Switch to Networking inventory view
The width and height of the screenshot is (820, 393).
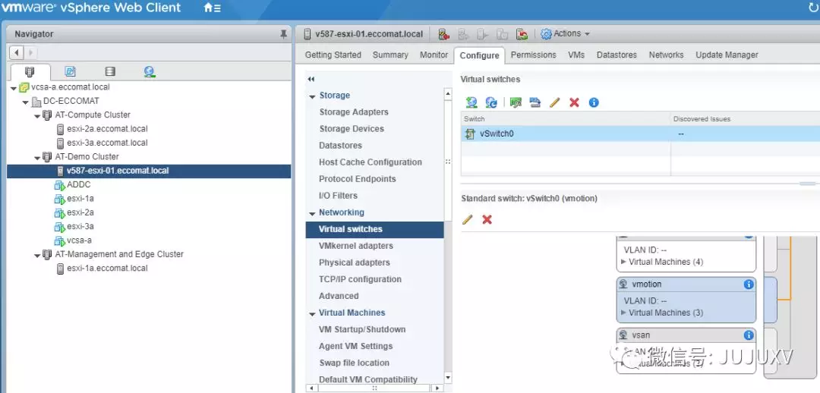150,71
